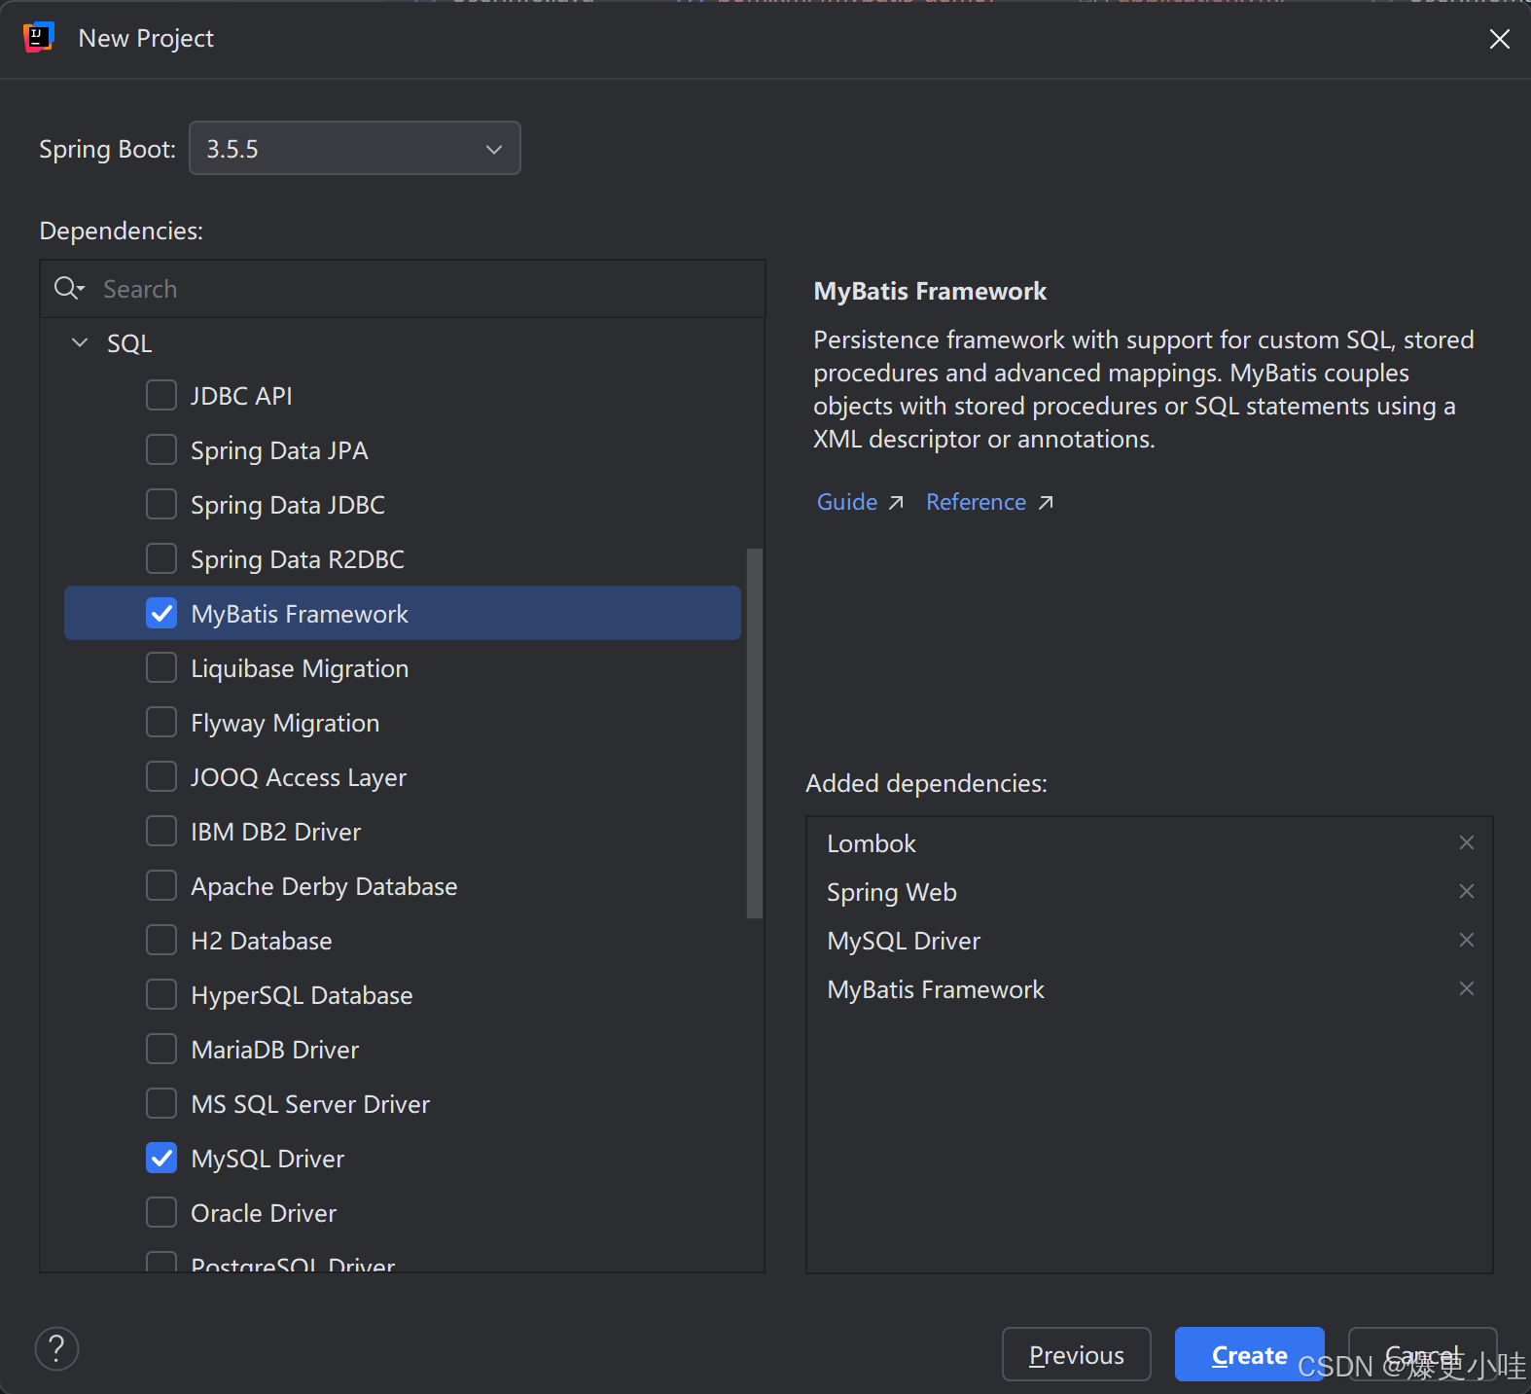
Task: Uncheck the MyBatis Framework checkbox
Action: [x=161, y=613]
